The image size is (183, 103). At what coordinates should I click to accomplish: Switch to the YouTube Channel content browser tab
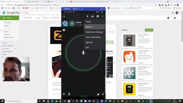(80, 2)
